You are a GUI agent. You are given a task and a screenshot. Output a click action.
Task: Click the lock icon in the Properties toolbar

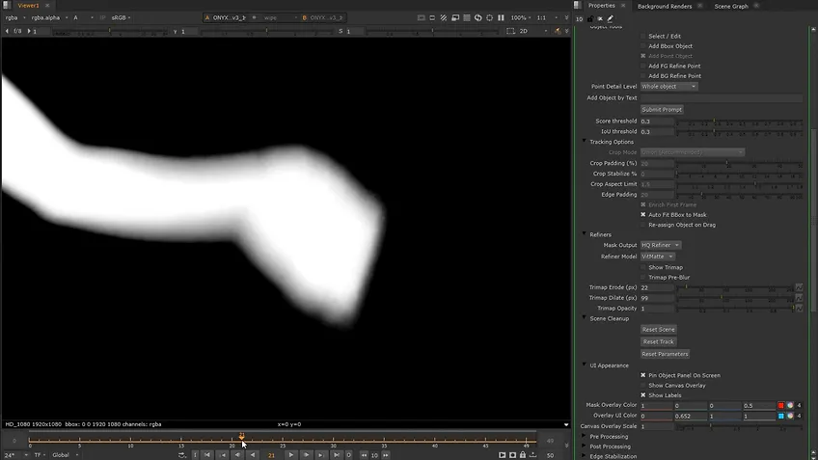590,18
